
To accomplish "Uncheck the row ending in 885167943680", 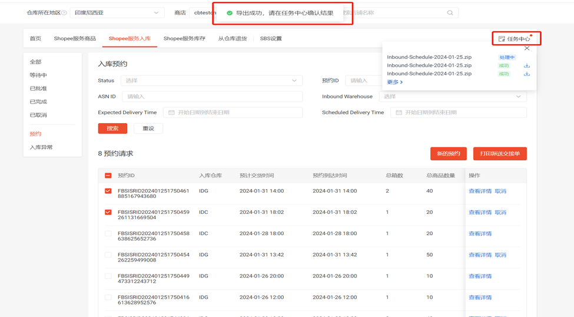I will click(x=108, y=191).
